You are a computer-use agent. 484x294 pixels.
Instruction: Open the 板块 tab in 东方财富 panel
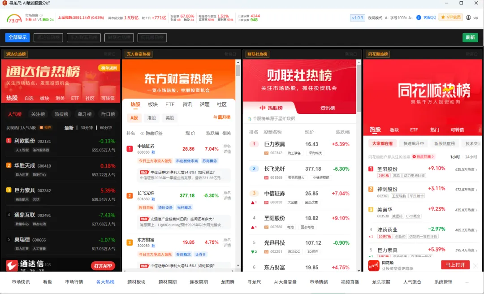click(153, 104)
